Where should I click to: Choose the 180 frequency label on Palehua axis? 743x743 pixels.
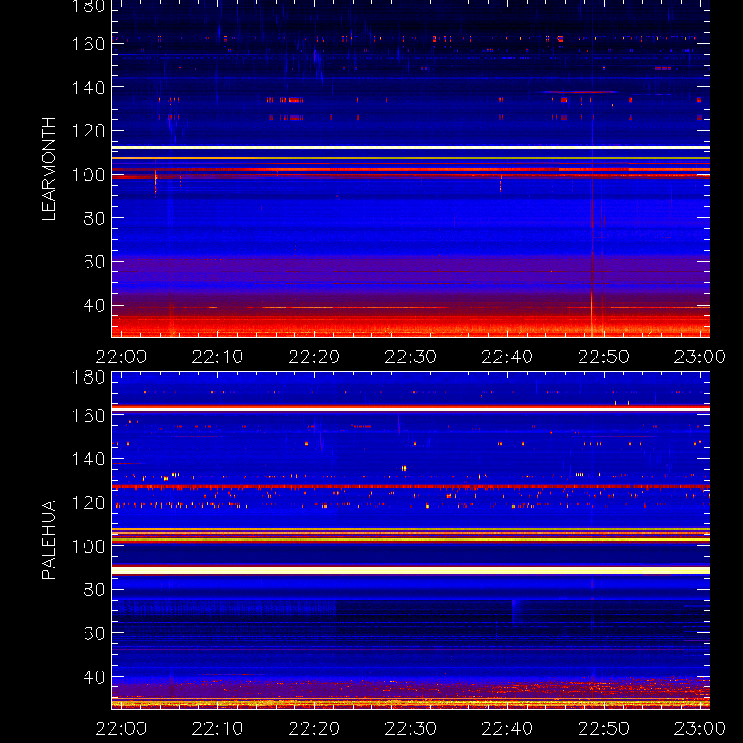click(88, 378)
